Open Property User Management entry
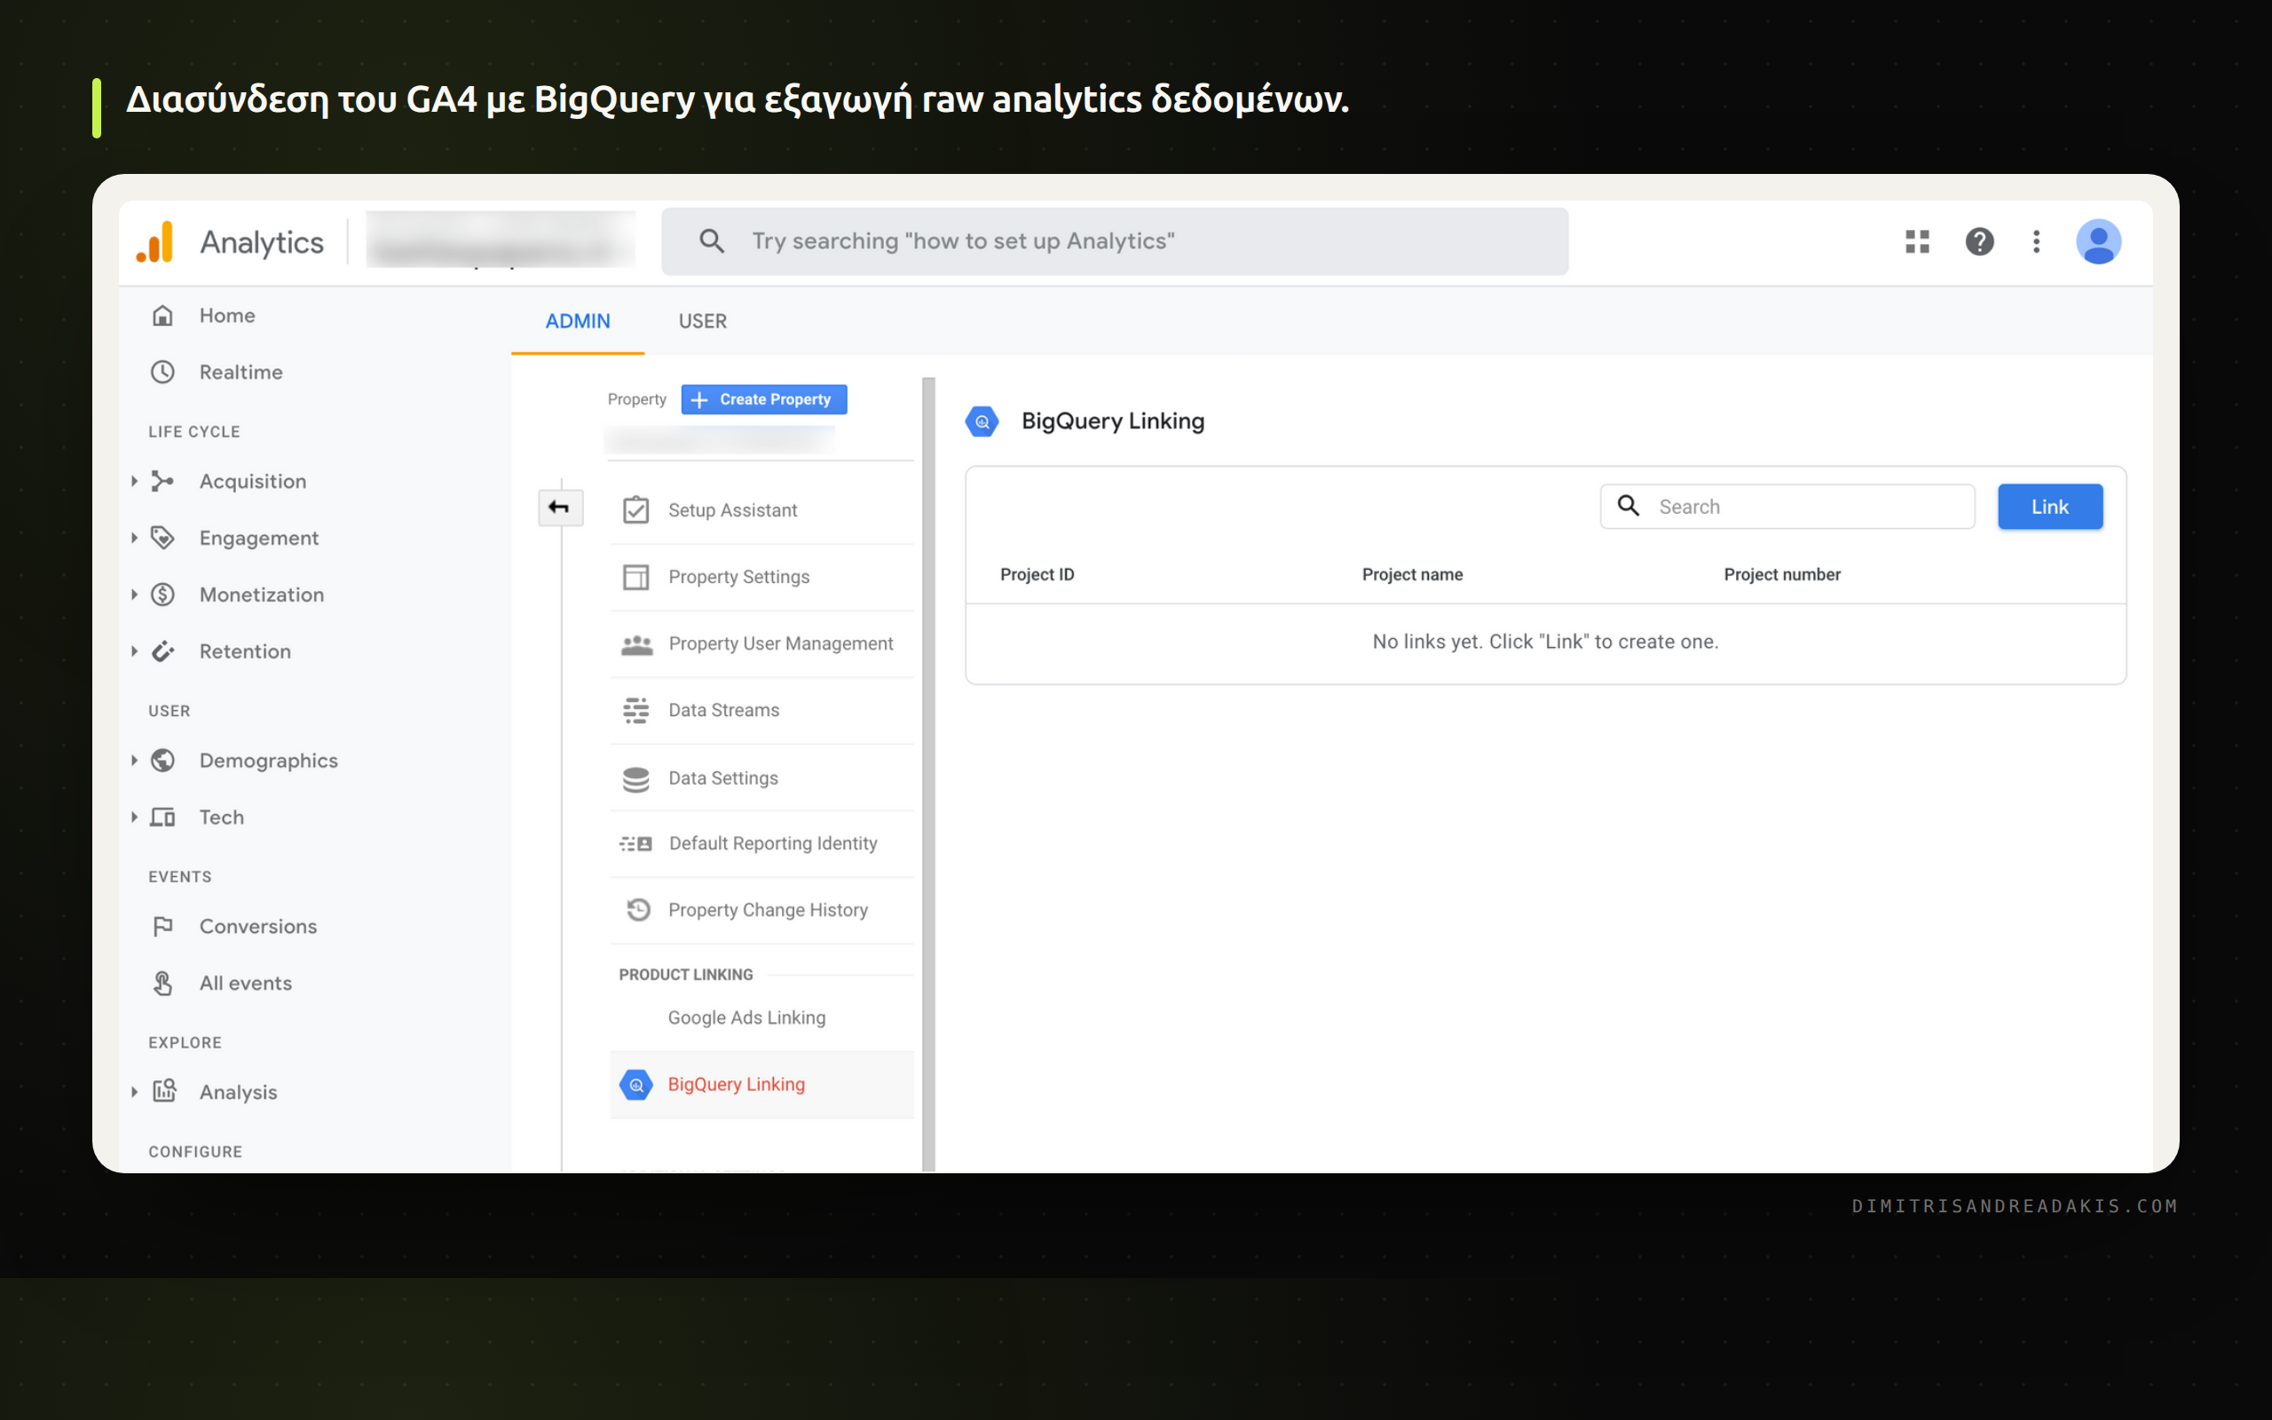The image size is (2272, 1420). coord(761,643)
